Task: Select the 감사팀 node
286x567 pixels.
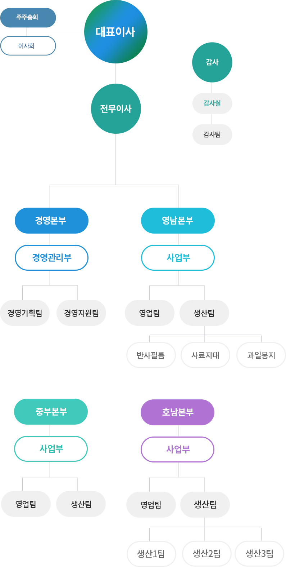Action: point(212,135)
